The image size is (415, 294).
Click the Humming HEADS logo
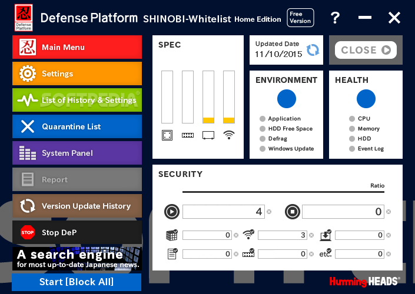click(365, 281)
